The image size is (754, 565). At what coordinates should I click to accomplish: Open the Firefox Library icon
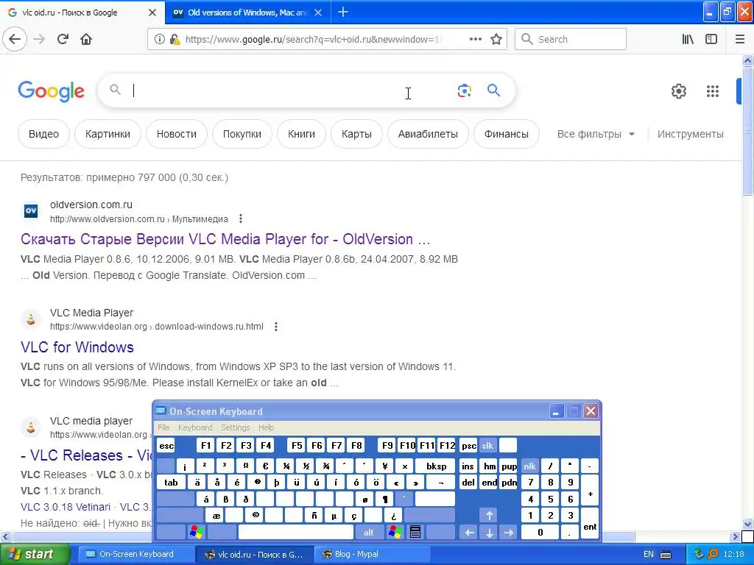pos(688,40)
